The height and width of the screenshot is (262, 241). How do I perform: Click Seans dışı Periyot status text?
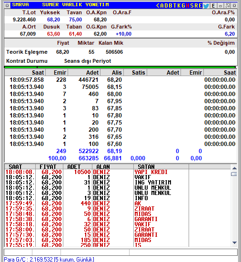[x=88, y=61]
